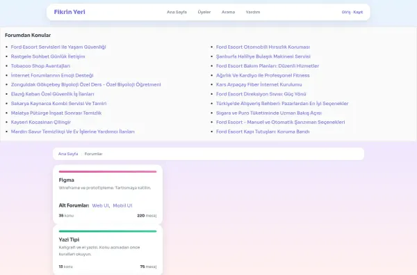
Task: Open the Yardım menu item
Action: (253, 12)
